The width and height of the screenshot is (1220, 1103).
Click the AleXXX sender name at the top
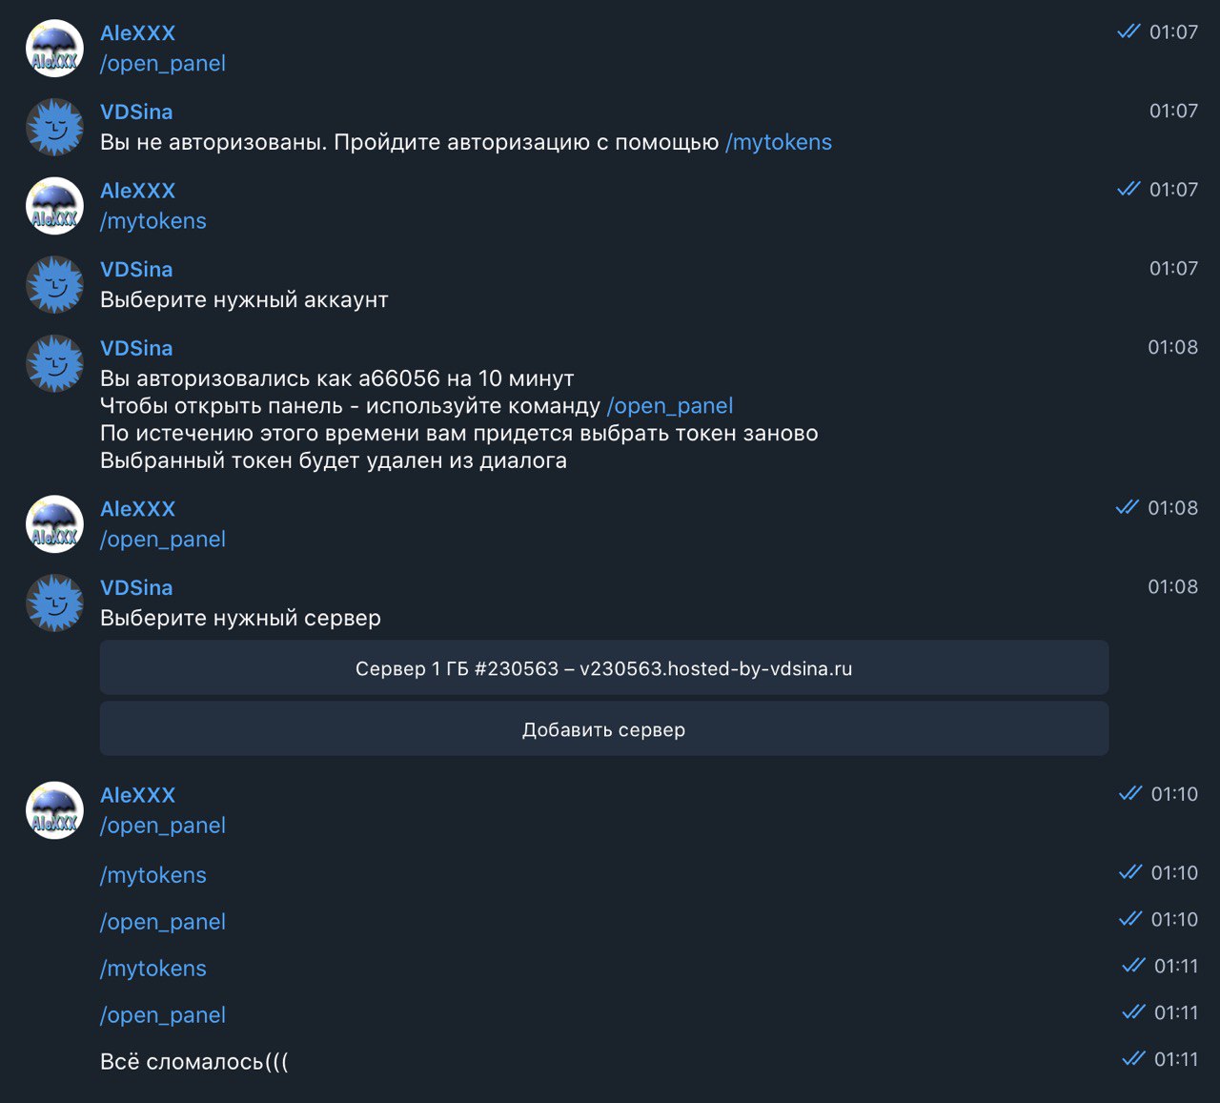(x=138, y=32)
